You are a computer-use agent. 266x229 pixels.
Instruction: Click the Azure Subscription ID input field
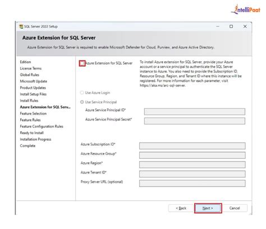[192, 146]
